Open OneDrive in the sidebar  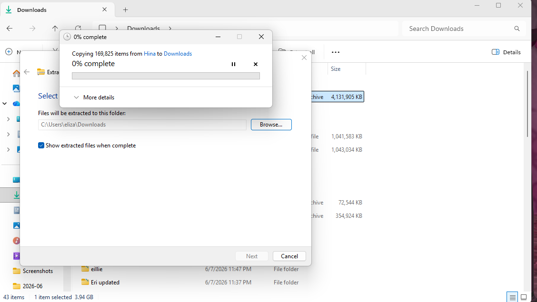16,103
